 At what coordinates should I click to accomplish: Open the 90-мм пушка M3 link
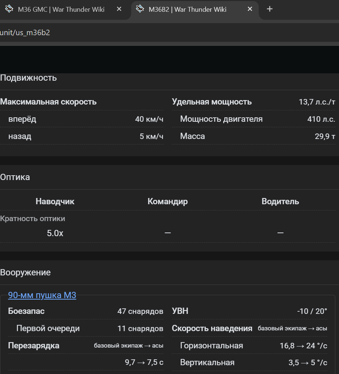[42, 295]
